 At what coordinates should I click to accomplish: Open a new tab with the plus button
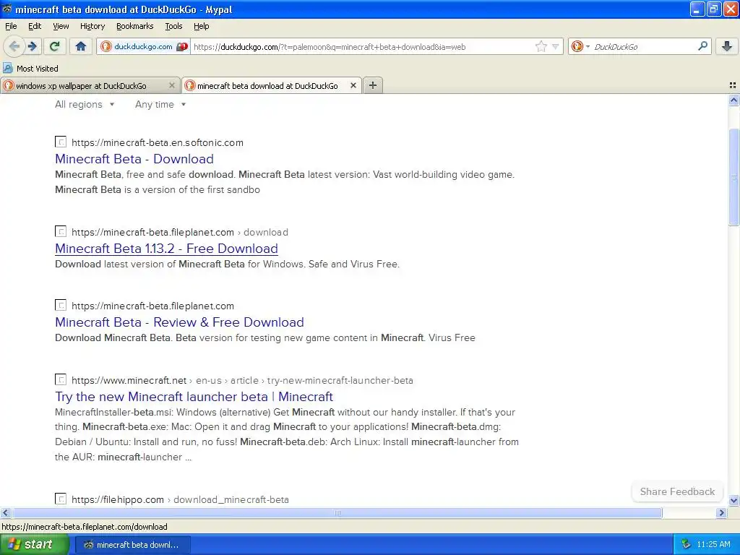373,85
